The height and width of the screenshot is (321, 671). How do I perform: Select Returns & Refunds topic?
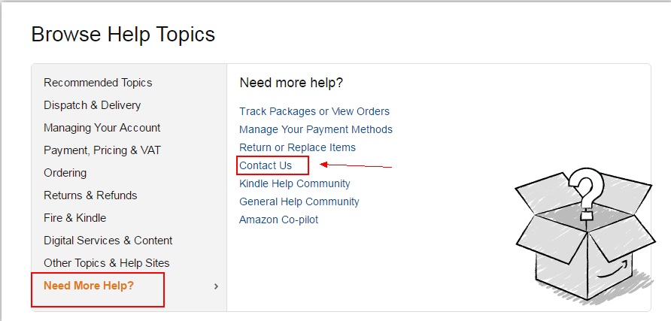point(90,195)
